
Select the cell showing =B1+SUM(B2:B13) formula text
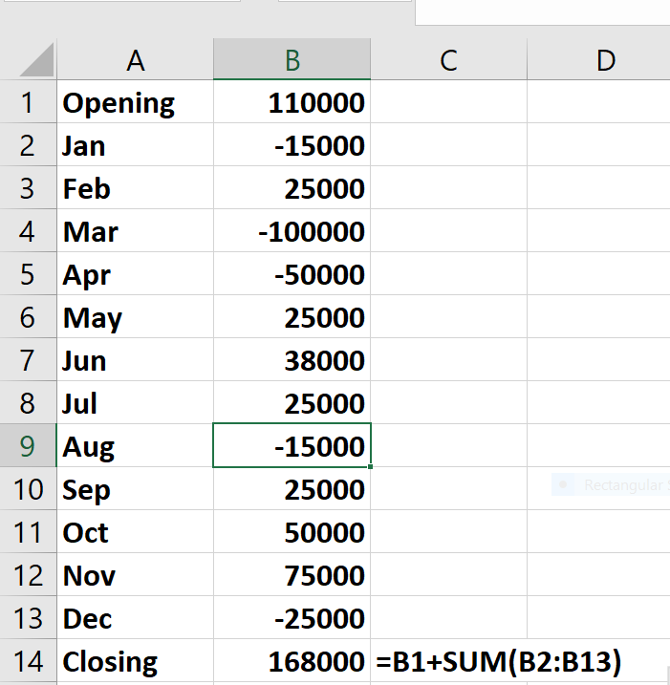pyautogui.click(x=448, y=661)
